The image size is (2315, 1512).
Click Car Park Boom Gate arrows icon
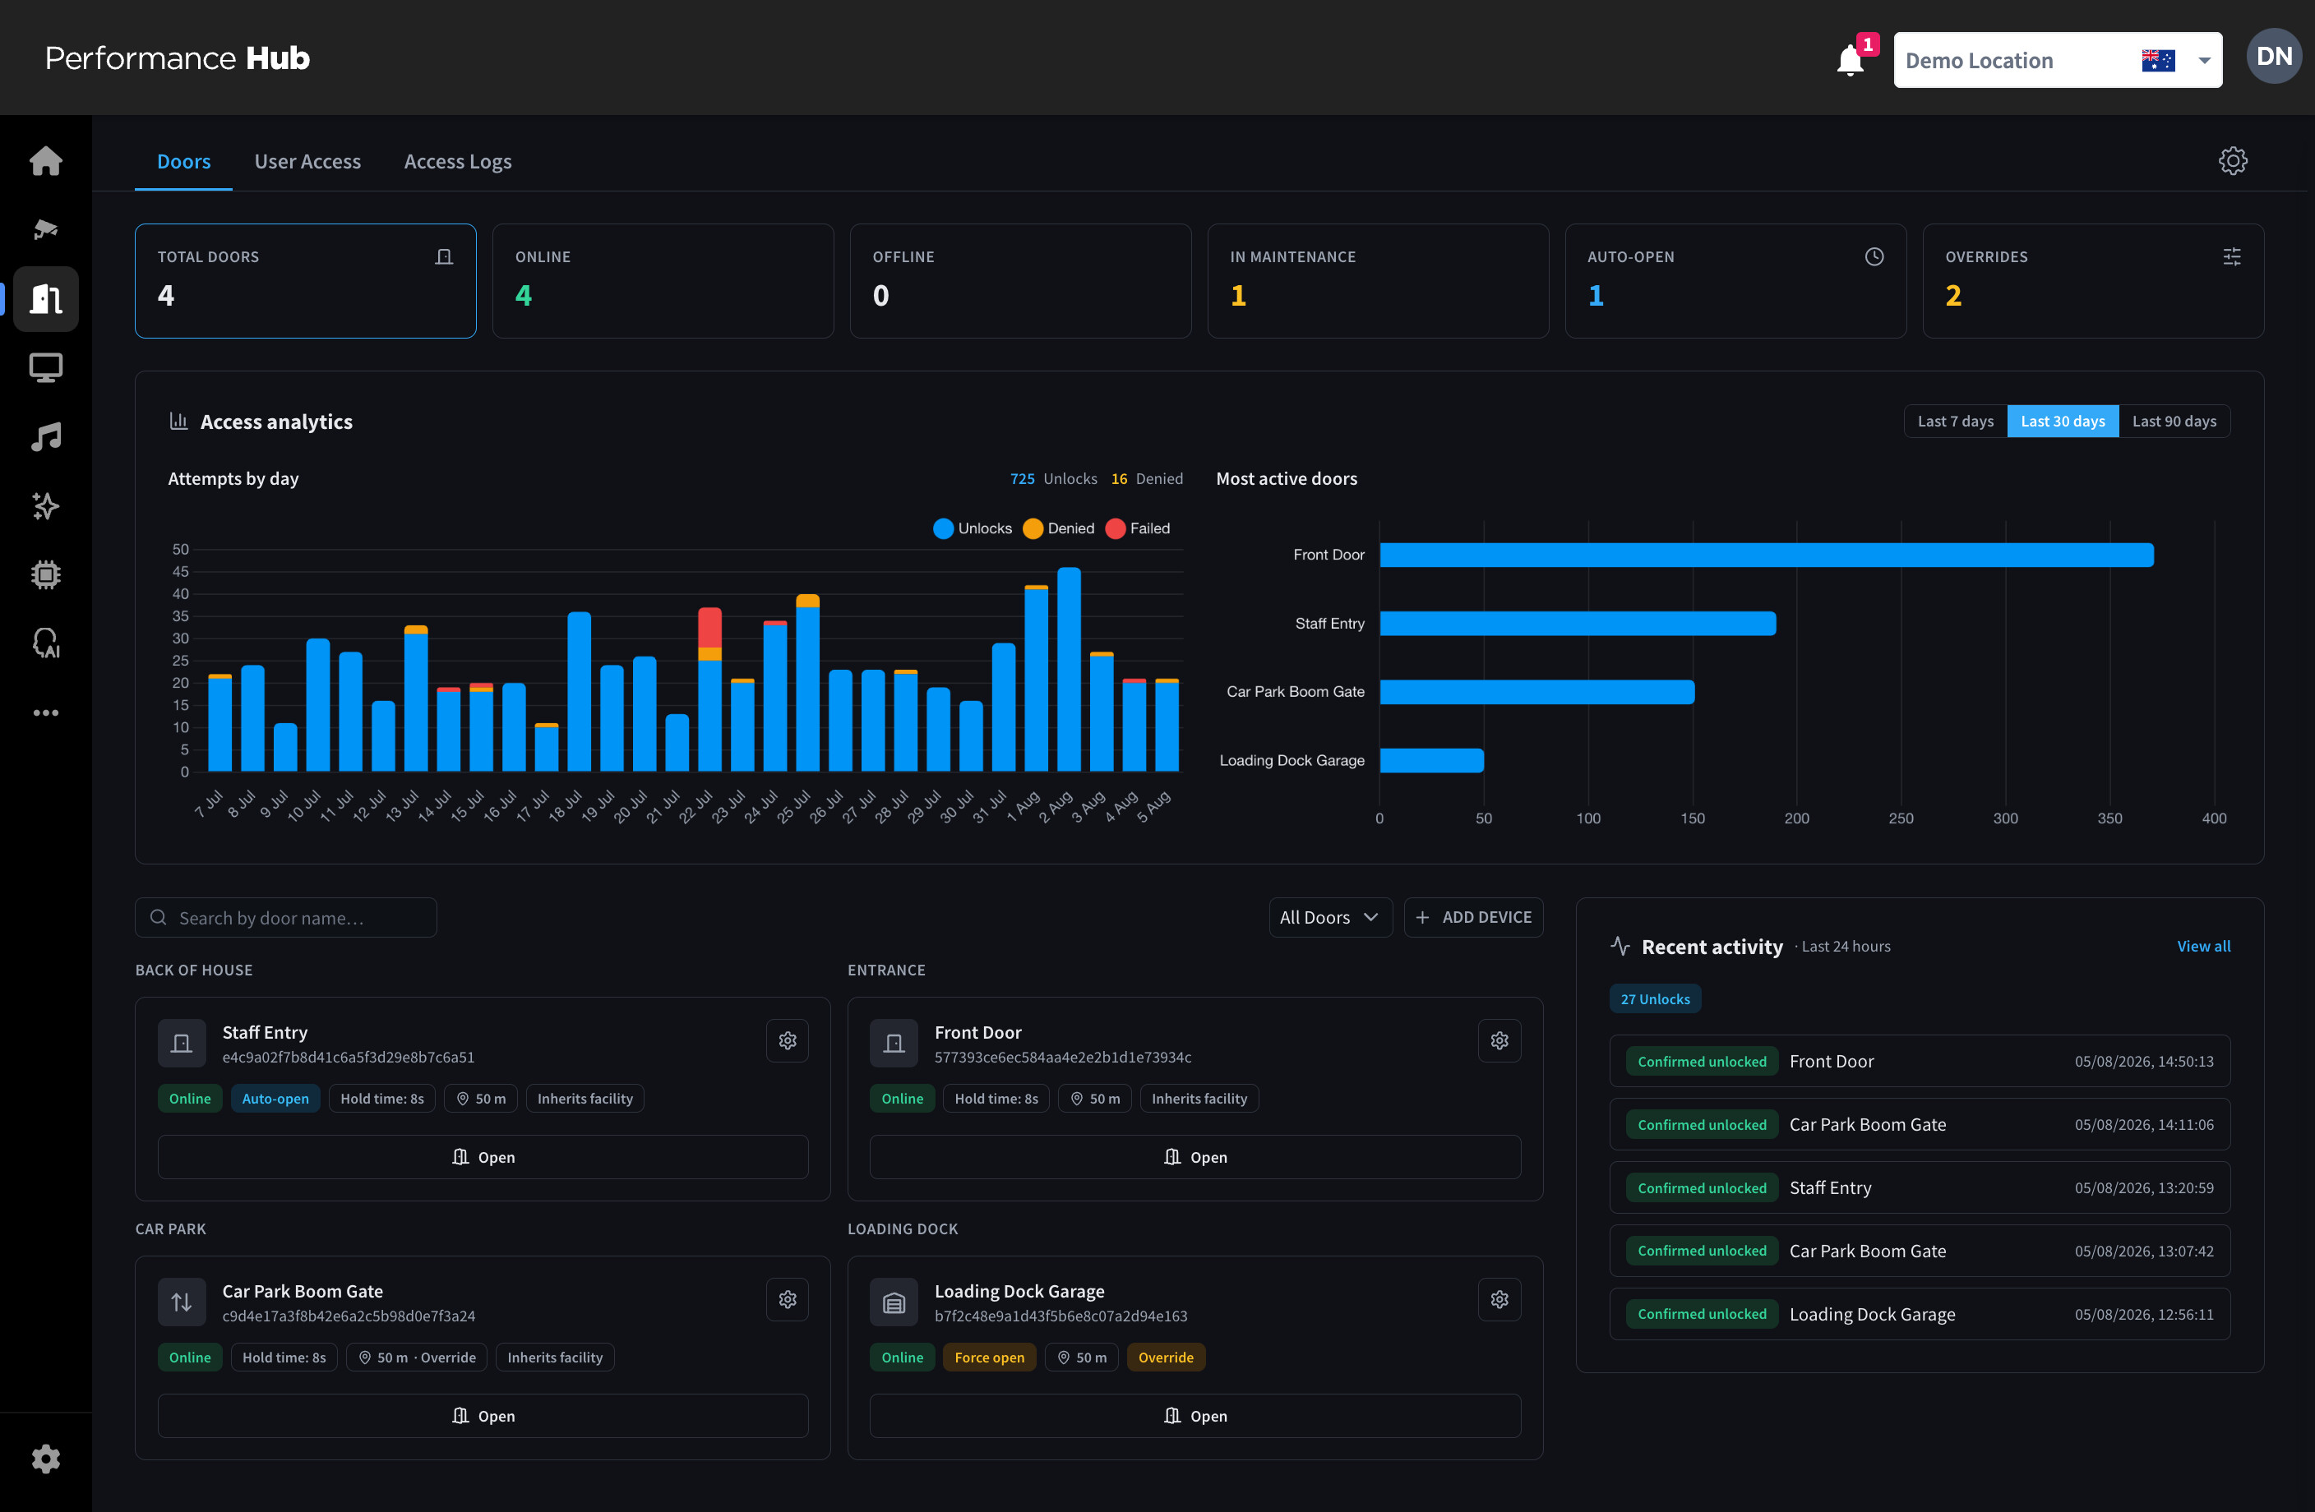coord(182,1302)
